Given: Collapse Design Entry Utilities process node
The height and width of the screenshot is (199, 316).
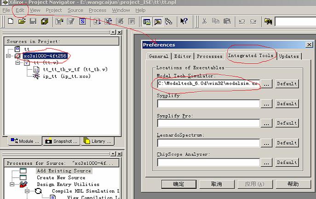Looking at the screenshot, I should pyautogui.click(x=12, y=184).
